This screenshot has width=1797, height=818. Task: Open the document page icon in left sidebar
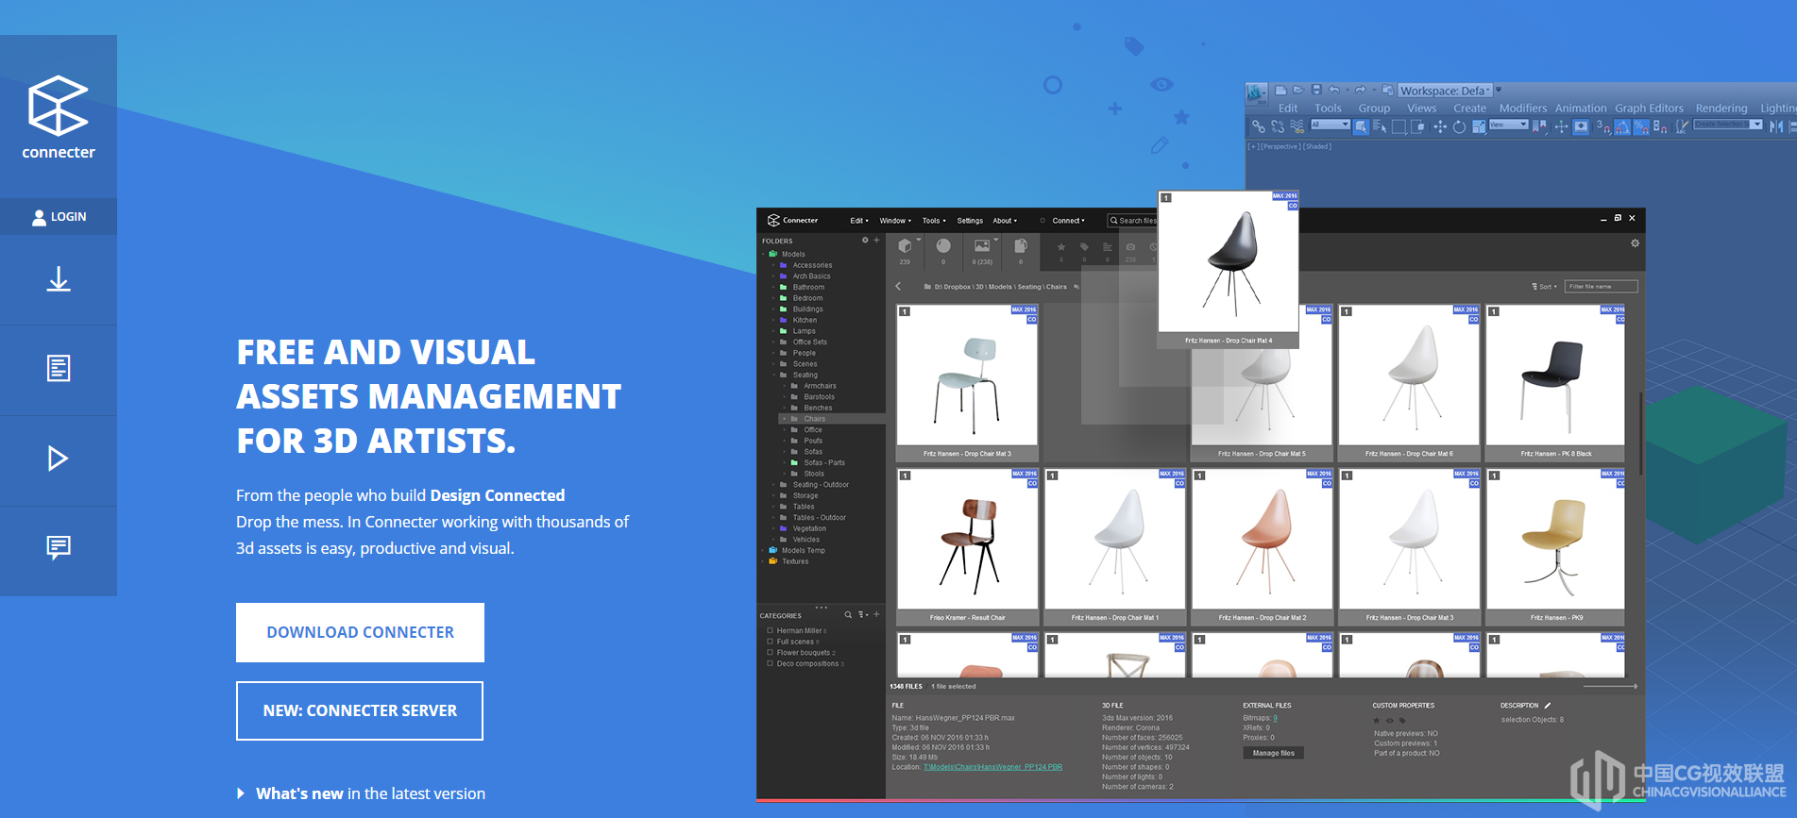[59, 368]
